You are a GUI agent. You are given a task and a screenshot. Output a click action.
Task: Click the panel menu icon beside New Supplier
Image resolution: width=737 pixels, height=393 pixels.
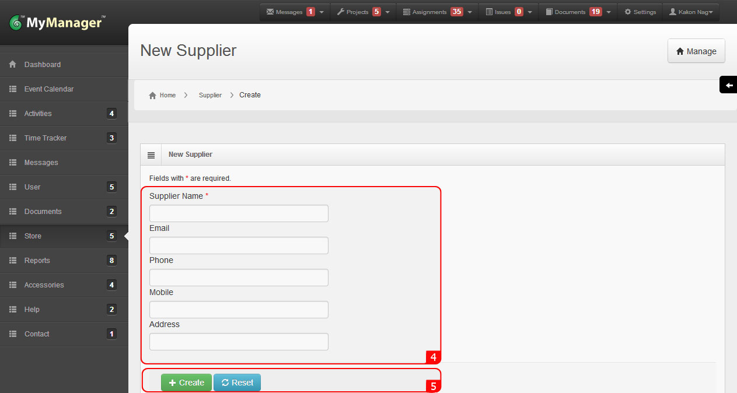151,154
